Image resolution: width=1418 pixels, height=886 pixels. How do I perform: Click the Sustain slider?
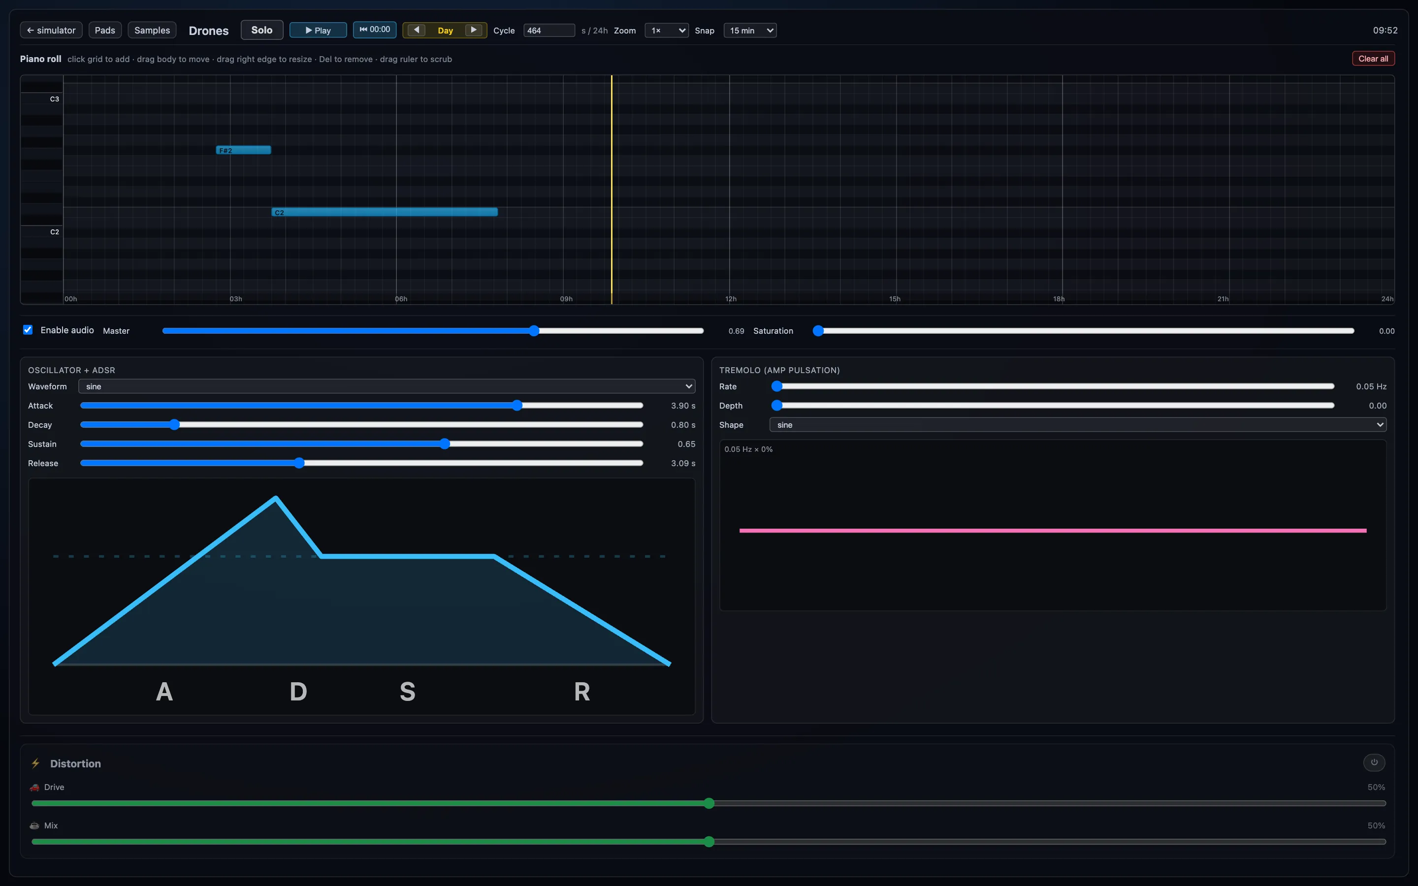(x=361, y=444)
